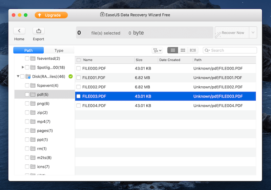Click the ppt(1) folder icon

point(33,139)
